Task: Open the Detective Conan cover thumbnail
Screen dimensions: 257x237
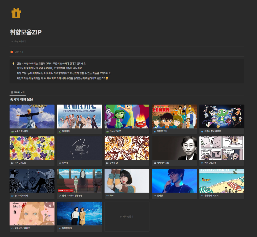Action: tap(175, 117)
